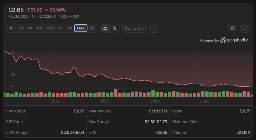Image resolution: width=256 pixels, height=140 pixels.
Task: Click the Perplexity logo
Action: [x=234, y=40]
